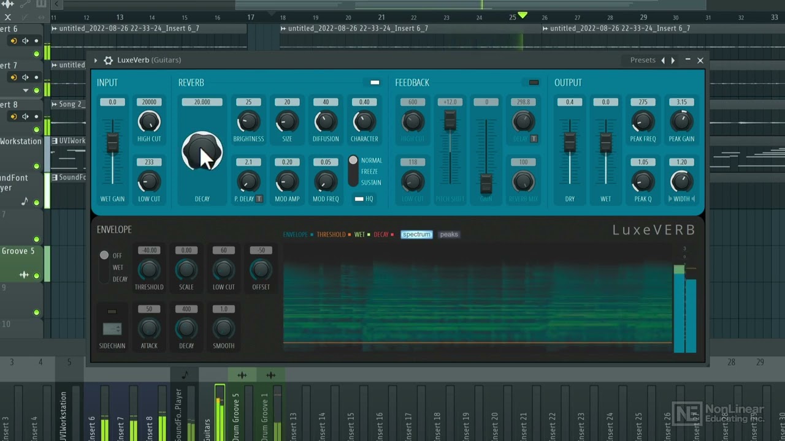
Task: Toggle DECAY curve legend in display
Action: coord(383,235)
